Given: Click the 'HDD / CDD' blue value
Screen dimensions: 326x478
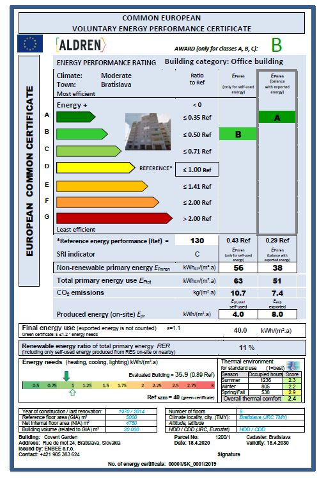Looking at the screenshot, I should tap(252, 429).
